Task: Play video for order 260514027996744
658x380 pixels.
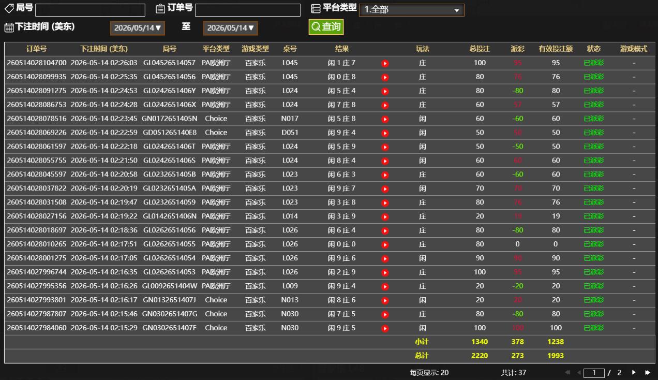Action: pyautogui.click(x=385, y=273)
